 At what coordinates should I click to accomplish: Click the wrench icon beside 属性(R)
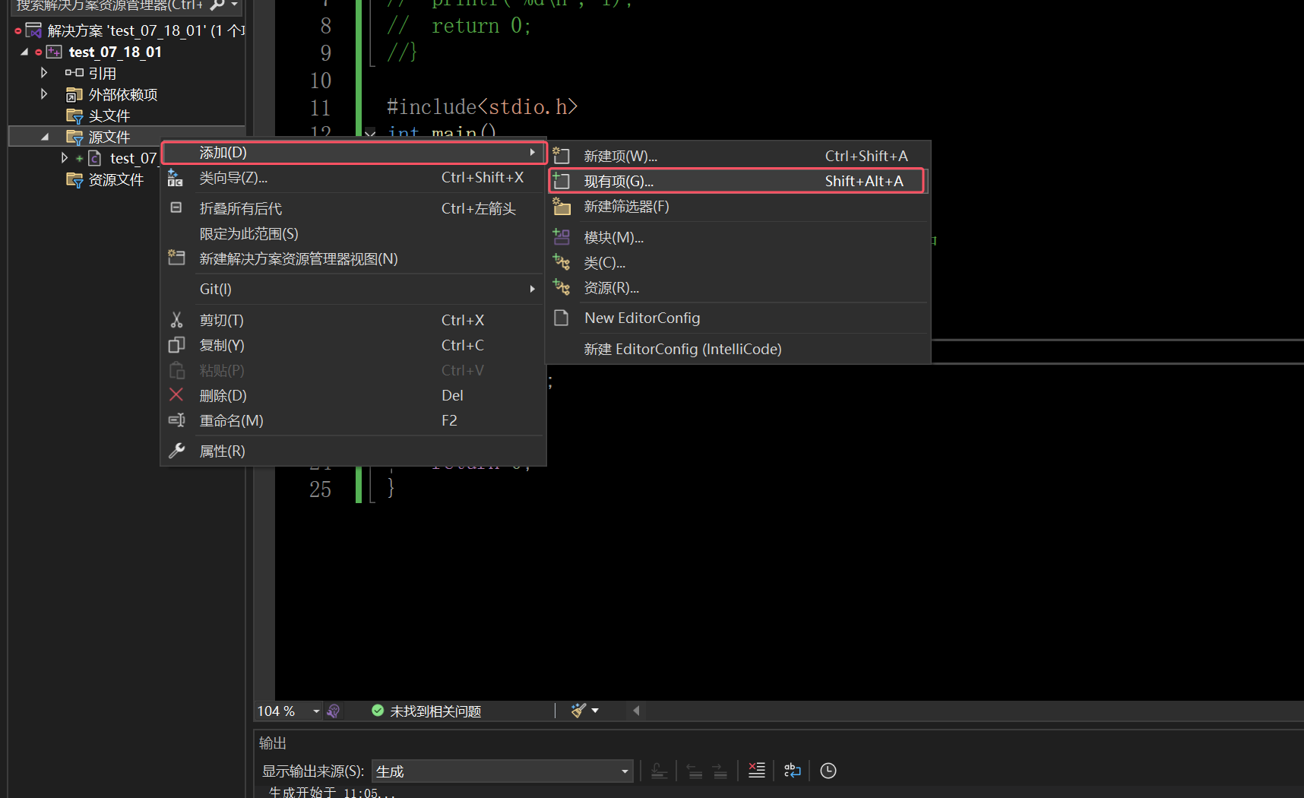(x=176, y=451)
